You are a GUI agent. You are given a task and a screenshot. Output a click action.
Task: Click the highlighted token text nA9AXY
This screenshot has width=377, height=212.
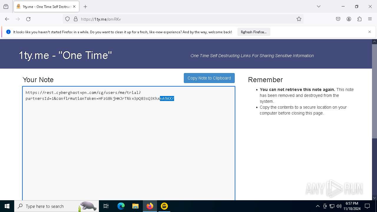coord(167,98)
